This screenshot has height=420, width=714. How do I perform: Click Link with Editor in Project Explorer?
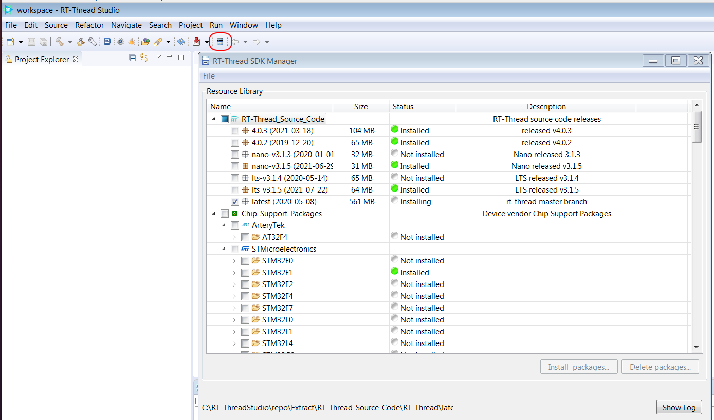coord(144,58)
